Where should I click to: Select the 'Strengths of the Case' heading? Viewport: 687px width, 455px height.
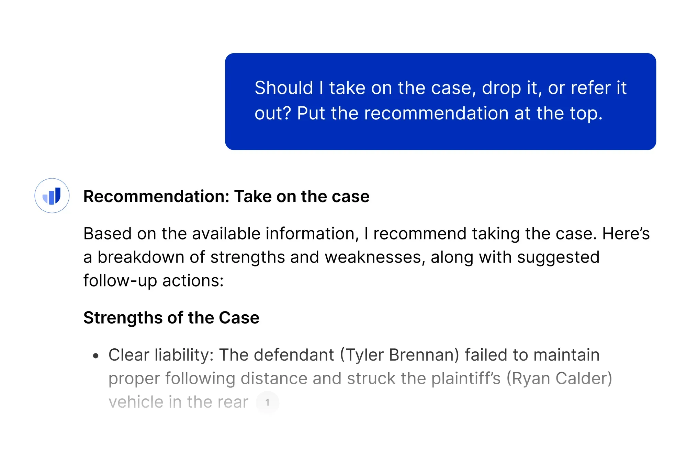(x=171, y=318)
